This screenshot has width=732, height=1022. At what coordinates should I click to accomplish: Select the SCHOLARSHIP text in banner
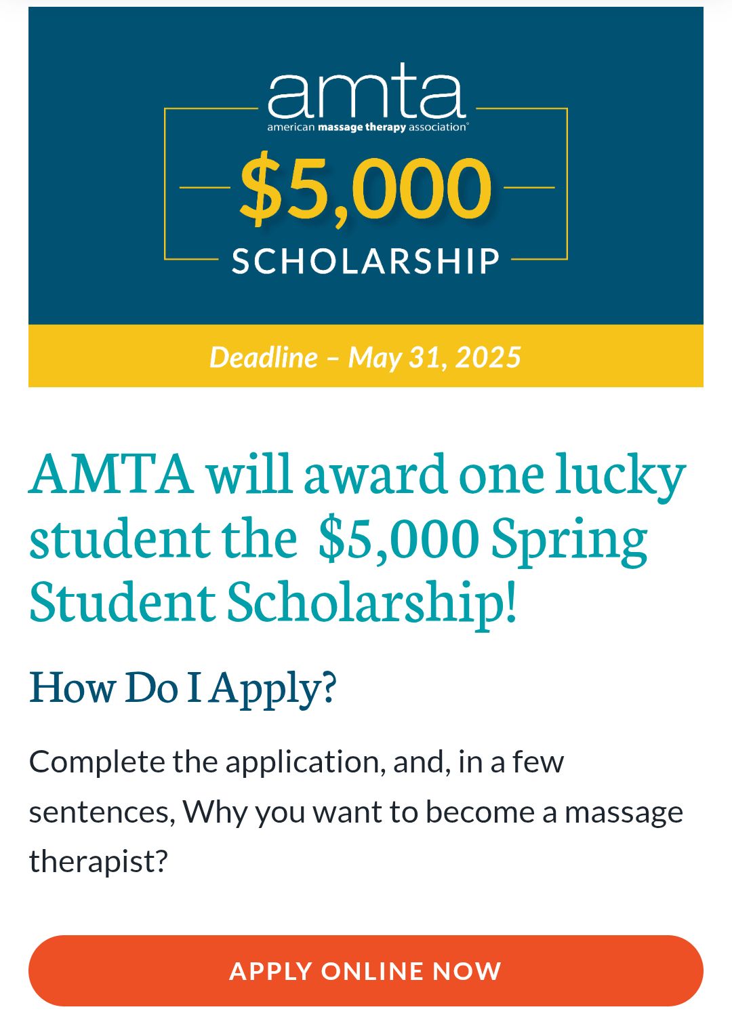[x=366, y=261]
